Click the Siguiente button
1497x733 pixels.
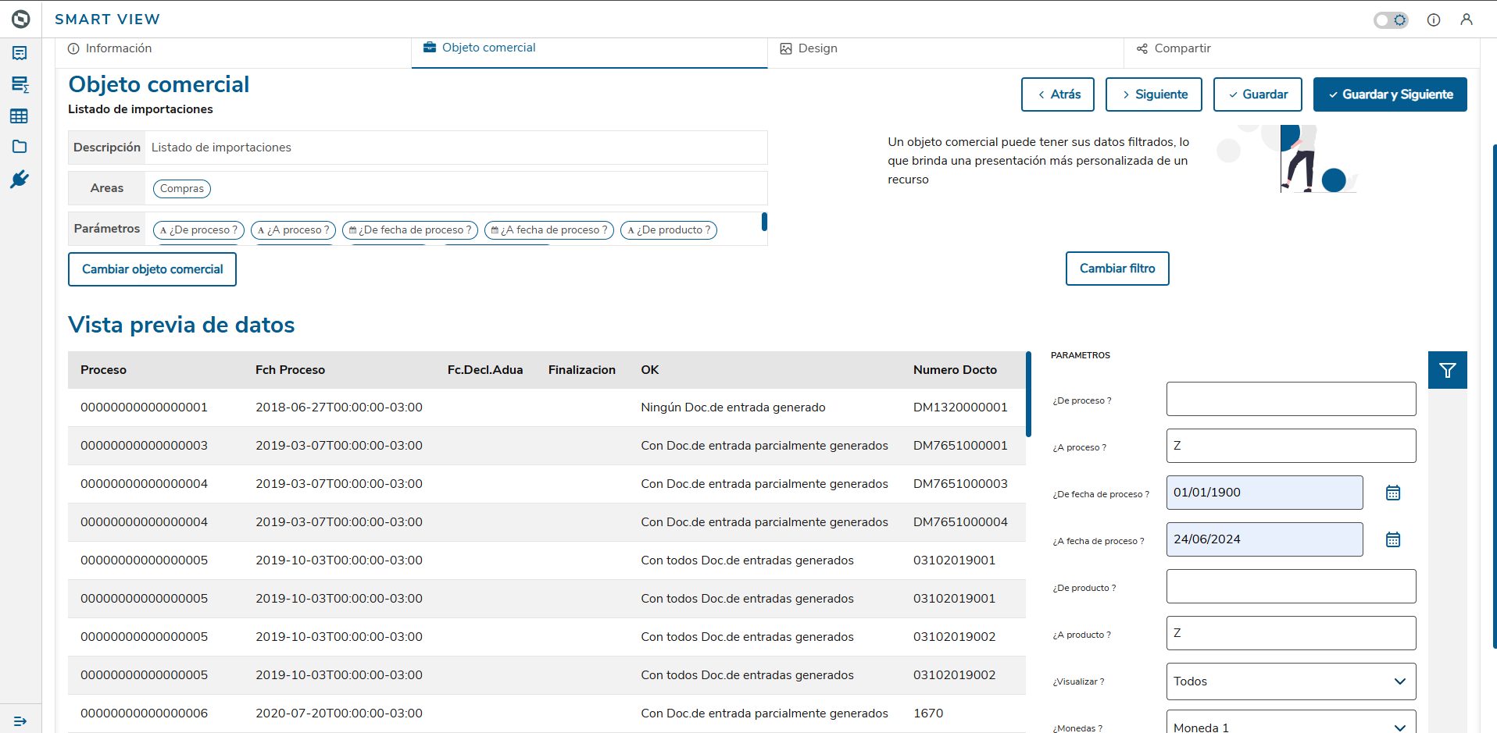1154,94
